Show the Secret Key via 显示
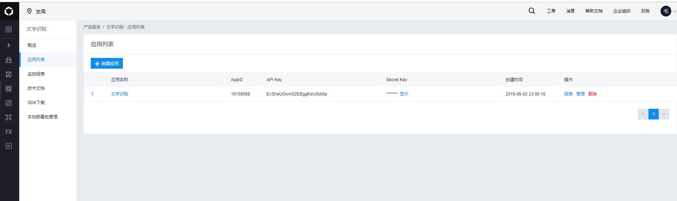 click(404, 94)
